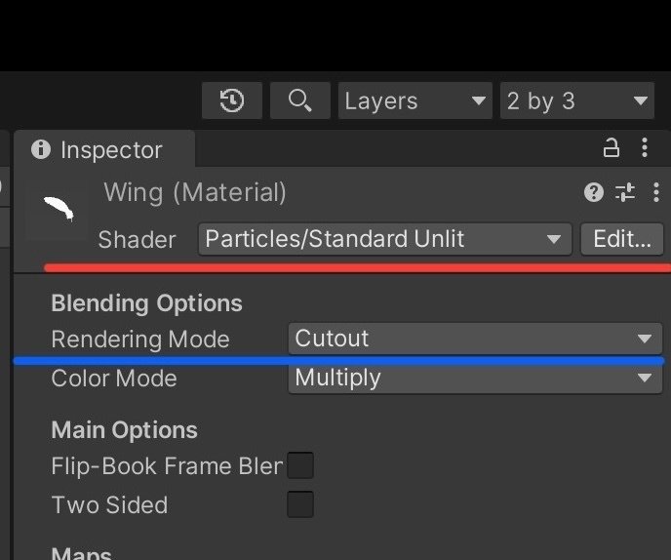Click the Wing (Material) title
The image size is (671, 560).
(195, 192)
